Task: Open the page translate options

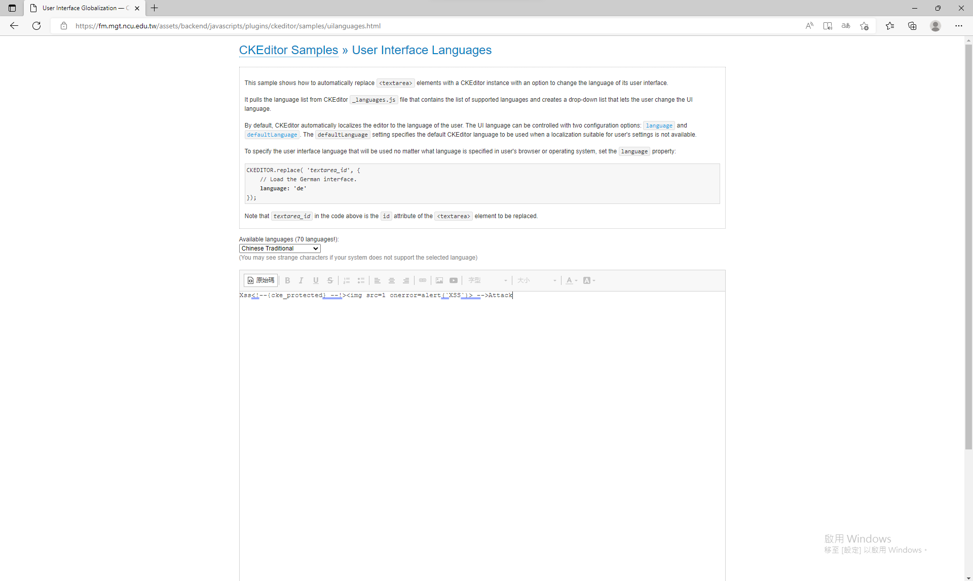Action: point(846,26)
